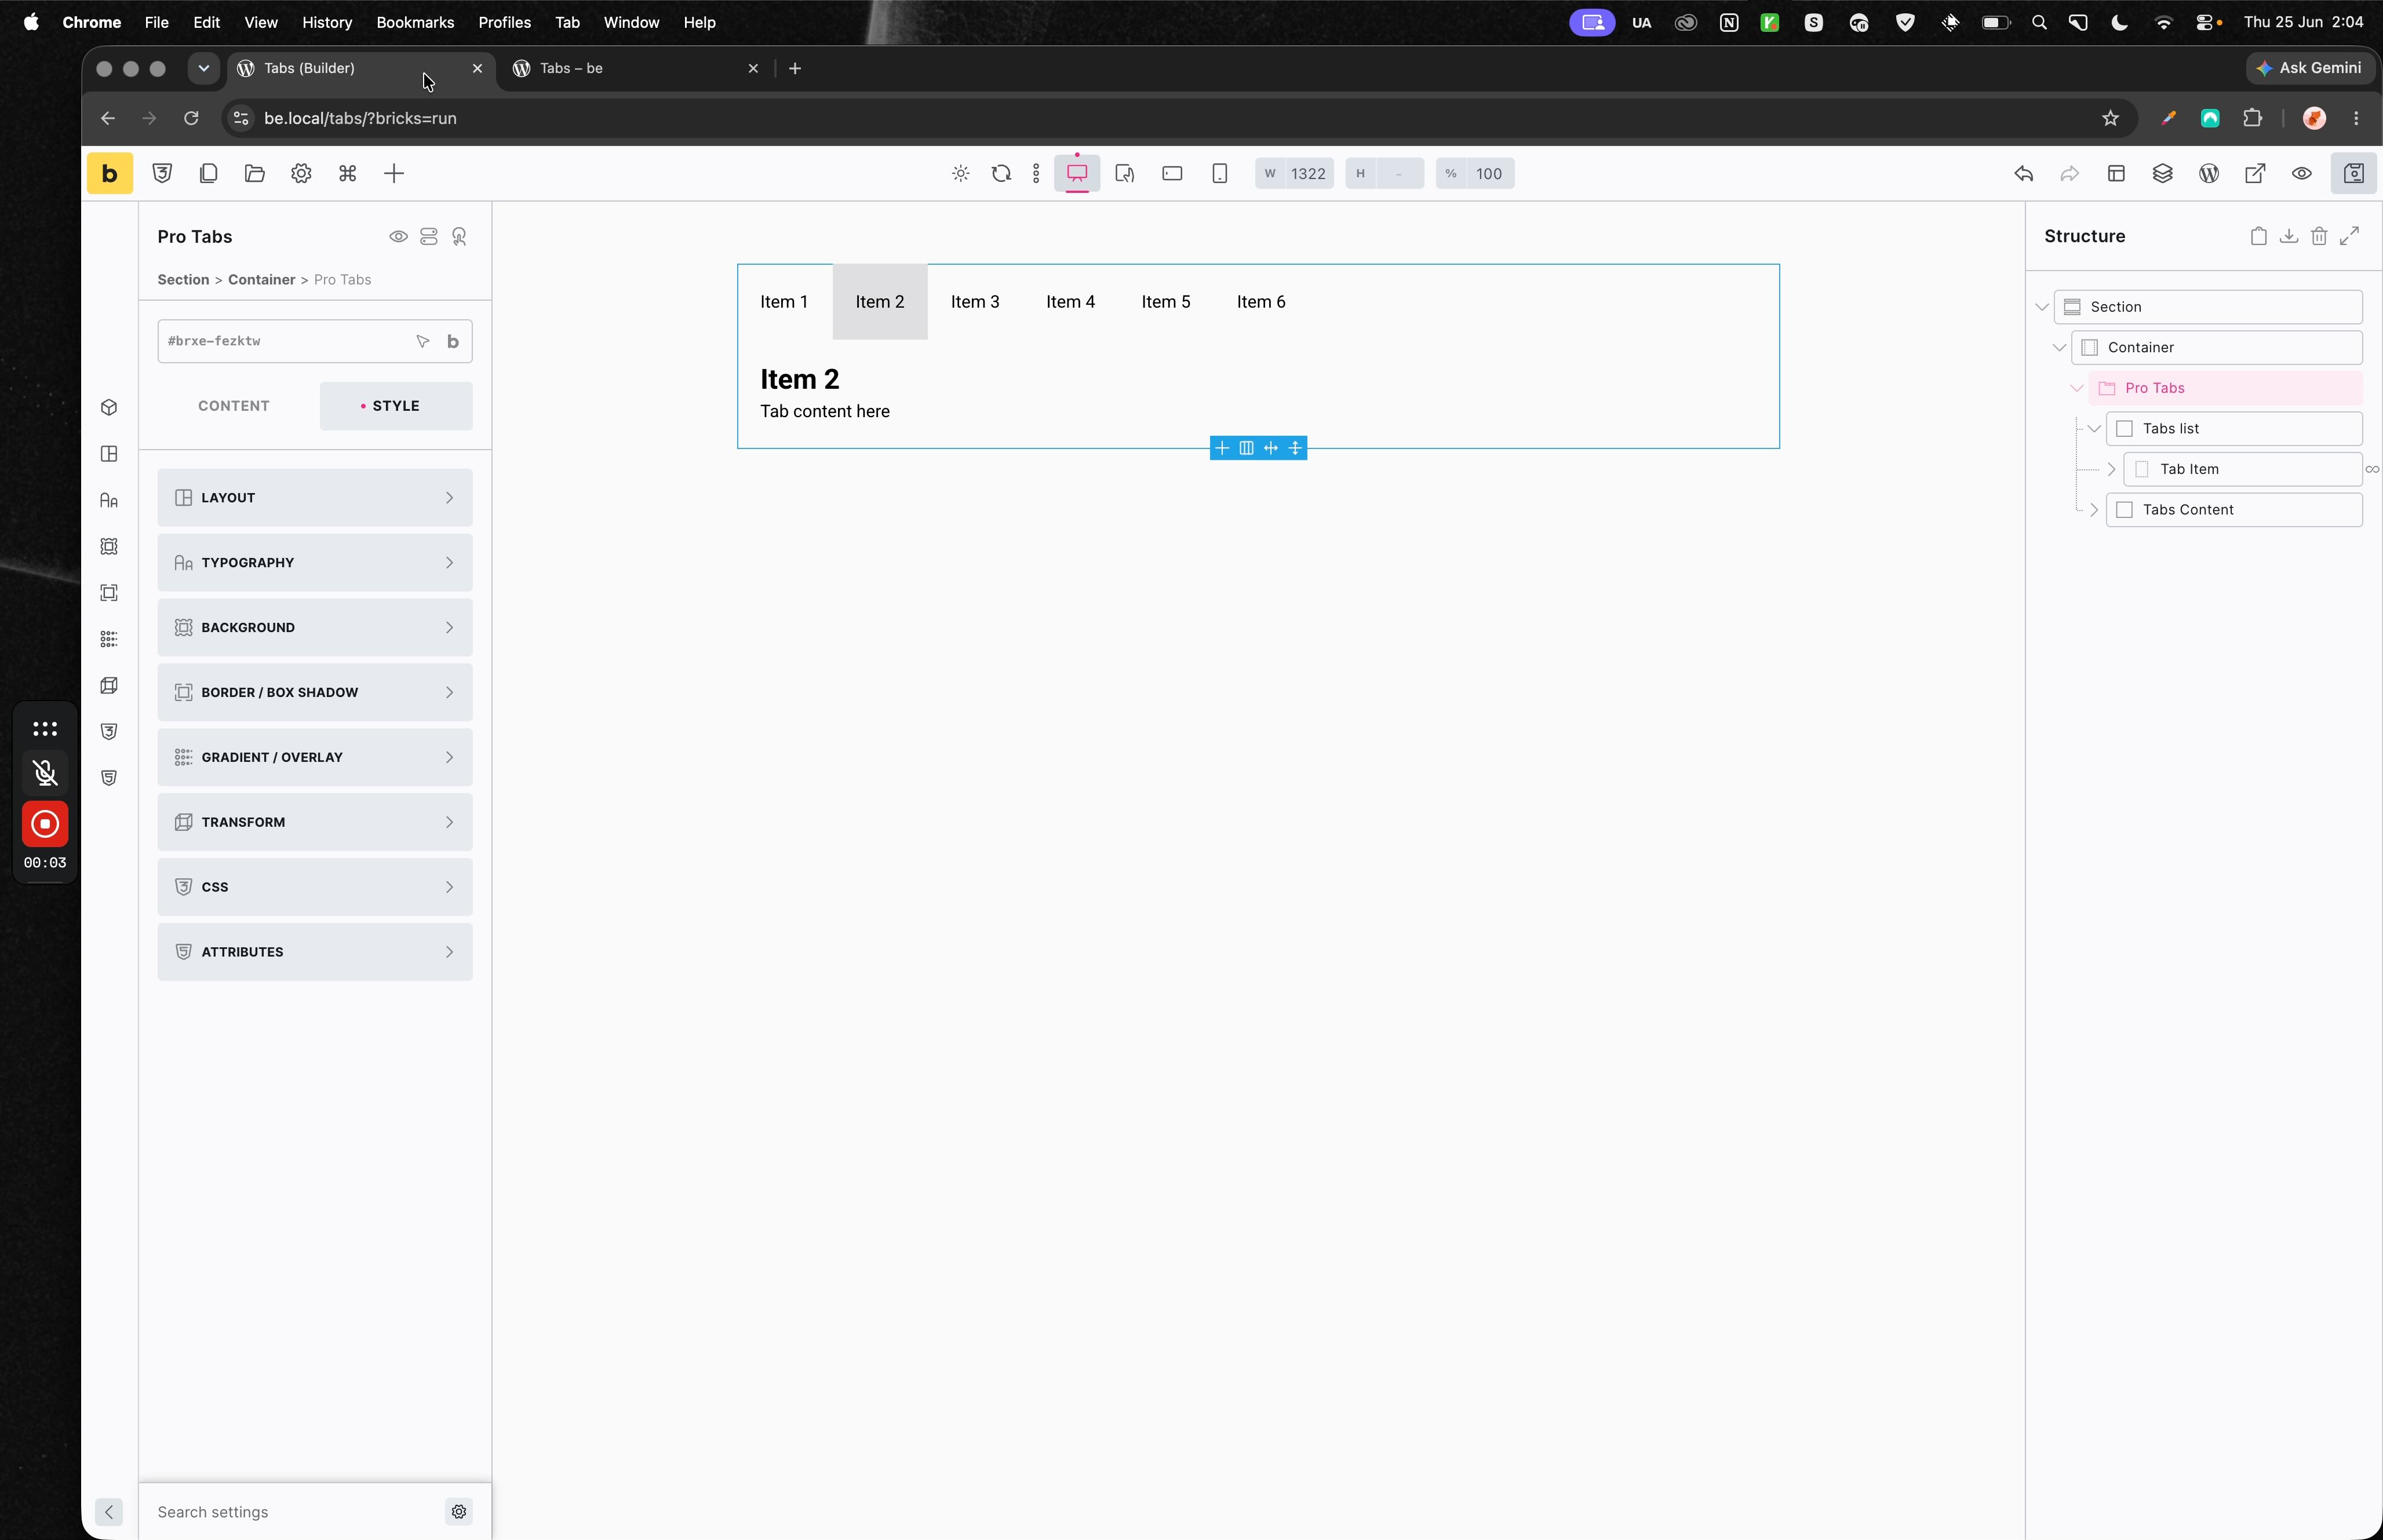2383x1540 pixels.
Task: Open the page layout template icon
Action: (x=2116, y=173)
